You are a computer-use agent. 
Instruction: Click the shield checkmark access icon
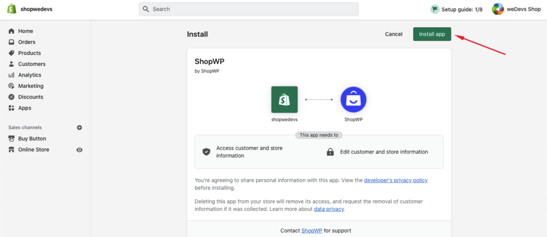(x=207, y=152)
